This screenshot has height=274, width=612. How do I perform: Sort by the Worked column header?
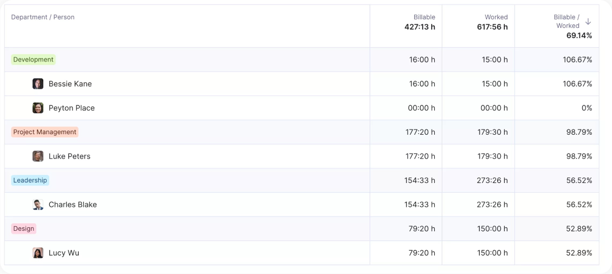tap(496, 17)
